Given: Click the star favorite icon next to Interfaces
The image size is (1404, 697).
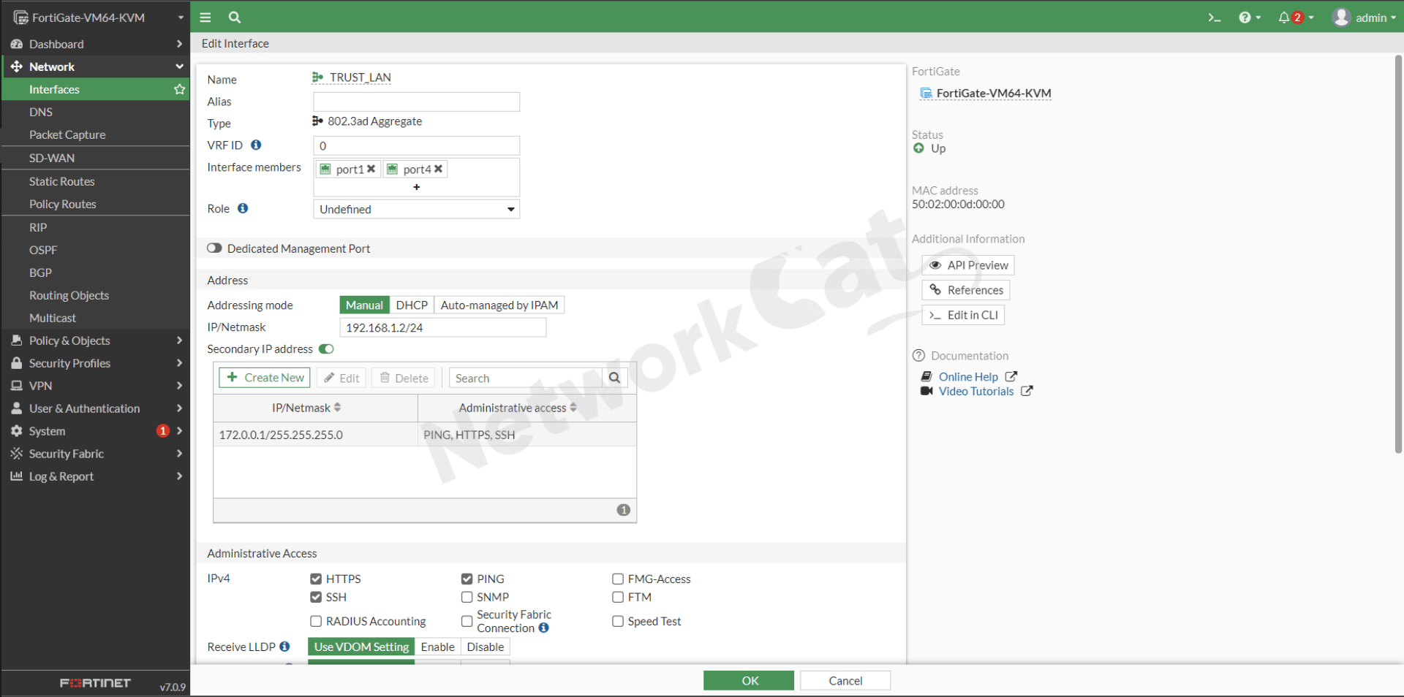Looking at the screenshot, I should point(179,89).
